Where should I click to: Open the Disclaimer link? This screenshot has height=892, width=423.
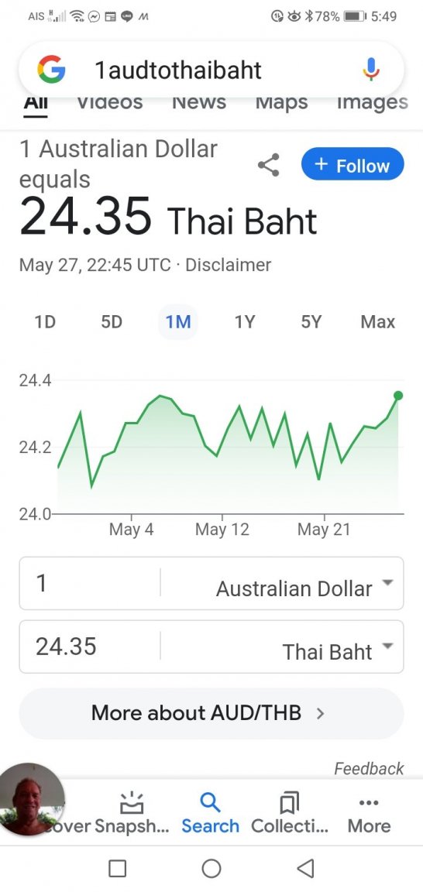pyautogui.click(x=228, y=265)
